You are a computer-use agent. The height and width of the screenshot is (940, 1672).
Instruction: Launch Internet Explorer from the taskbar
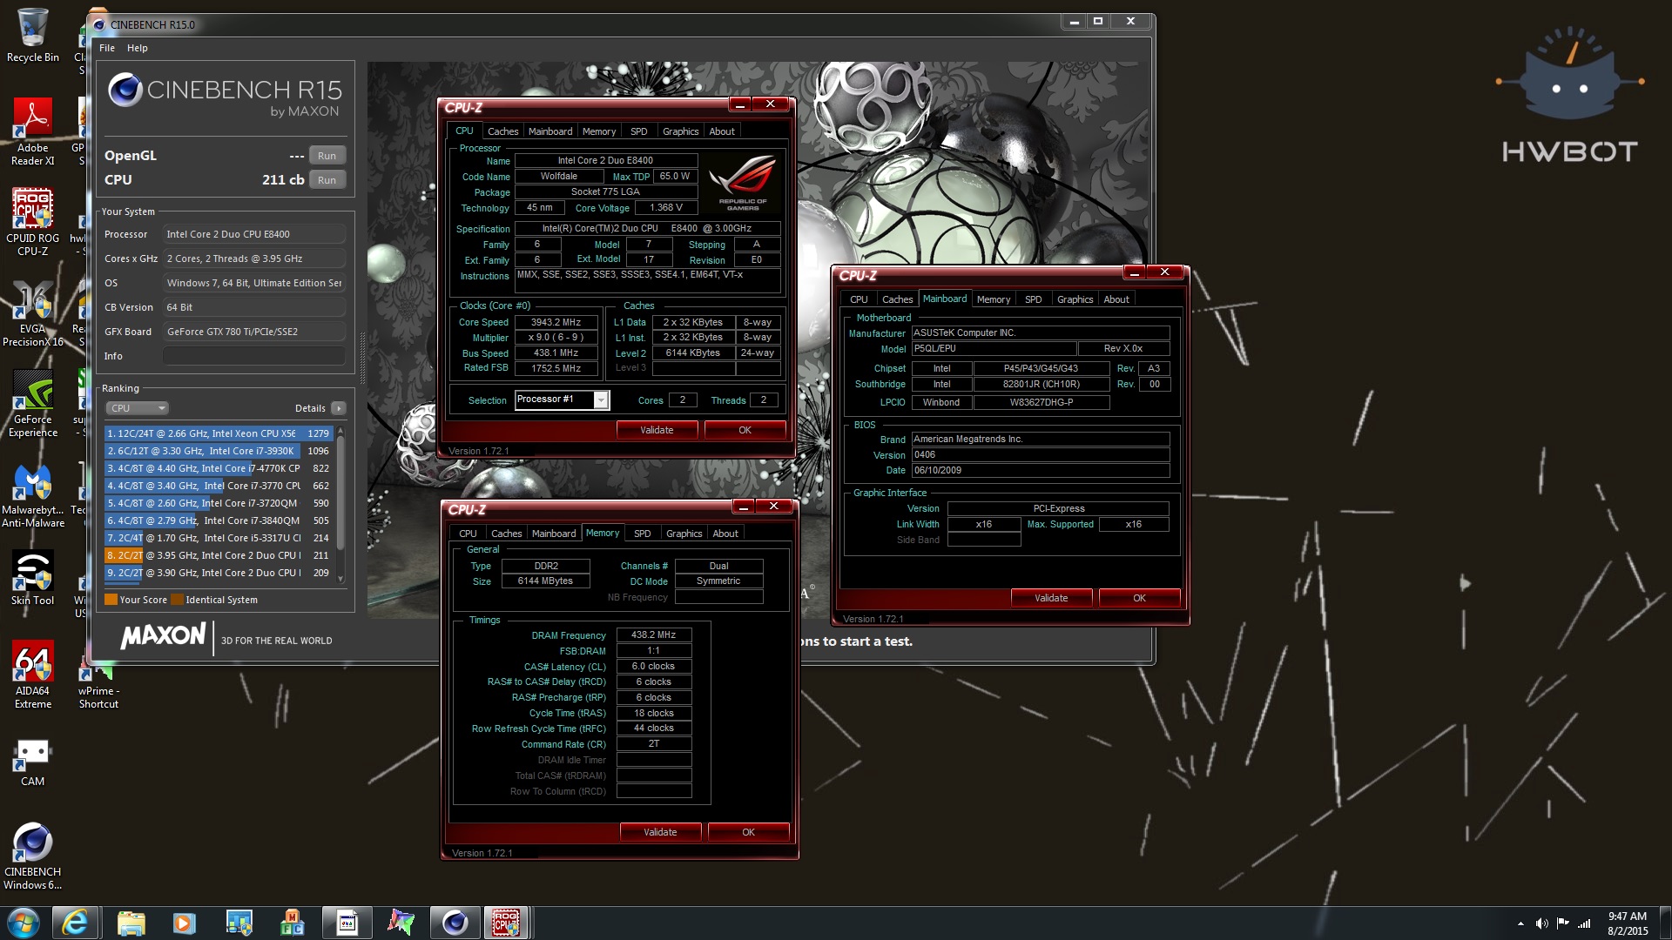pos(75,923)
